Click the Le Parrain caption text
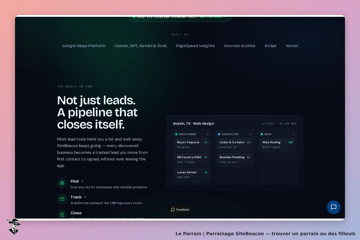The image size is (360, 240). [265, 234]
